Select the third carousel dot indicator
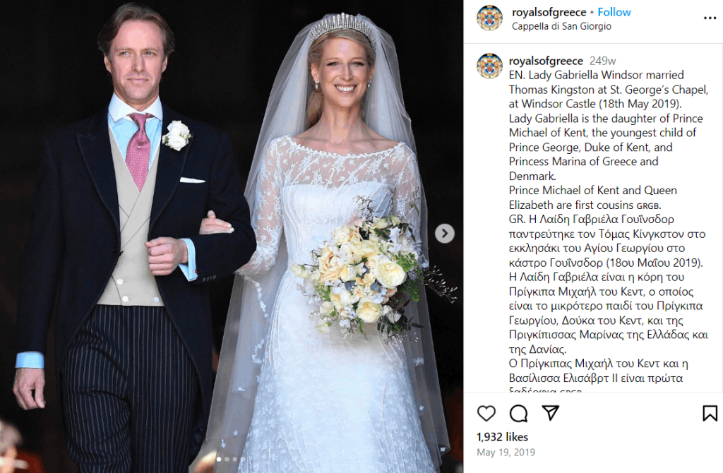This screenshot has height=473, width=723. click(x=234, y=459)
